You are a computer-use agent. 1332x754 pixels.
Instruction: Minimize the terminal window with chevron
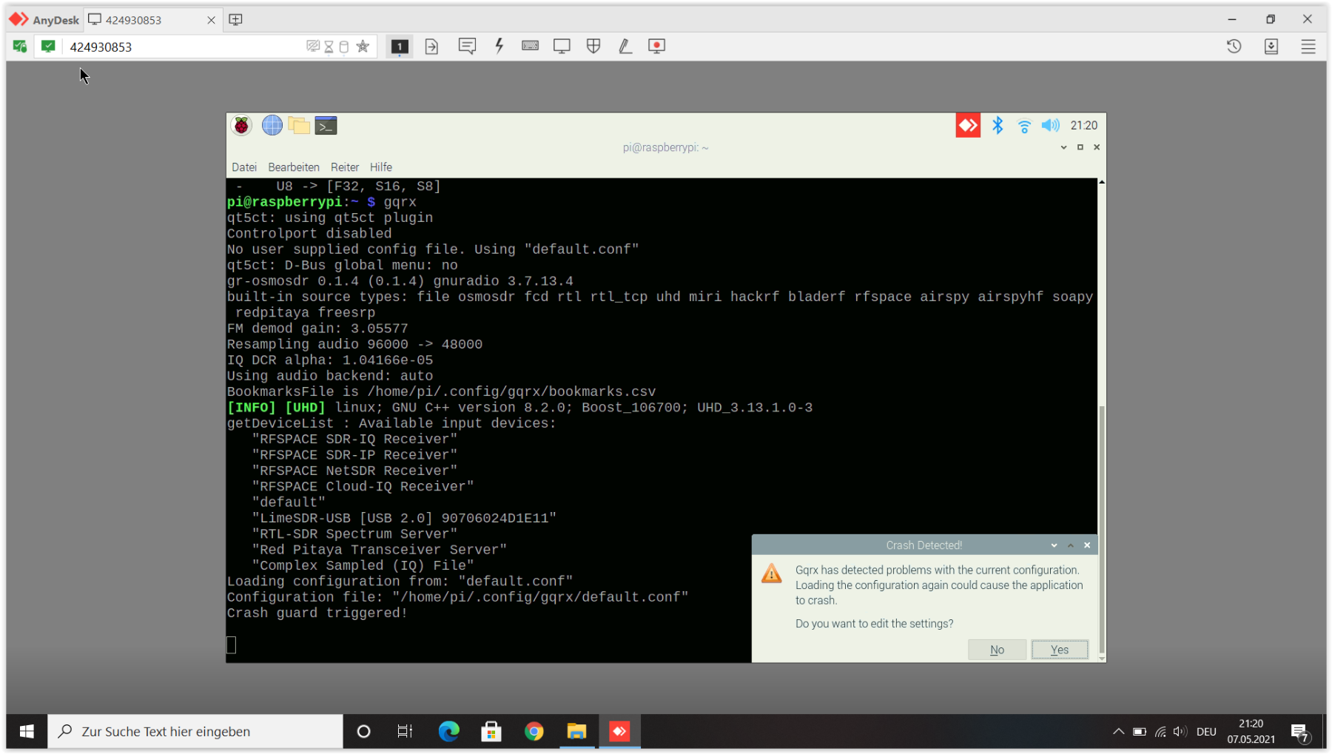click(1063, 147)
